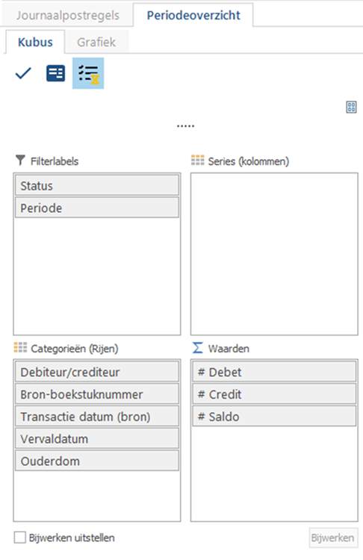Select the Status filter field

[97, 186]
